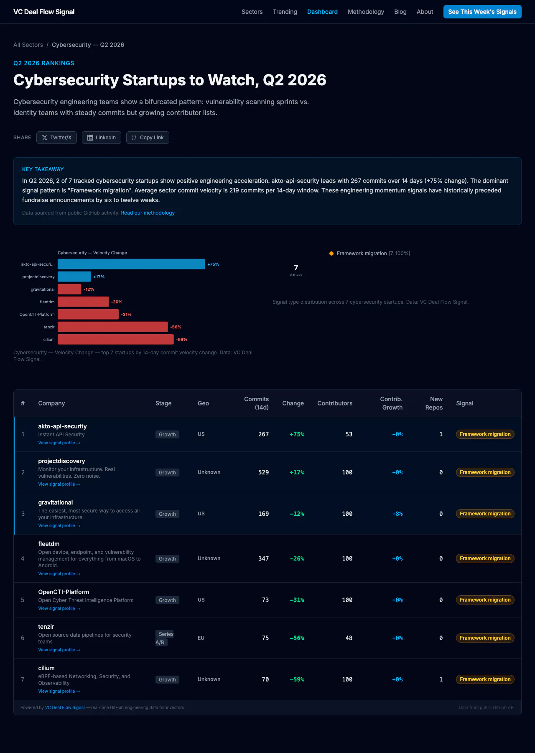Click Framework migration badge in cilium row

[485, 679]
